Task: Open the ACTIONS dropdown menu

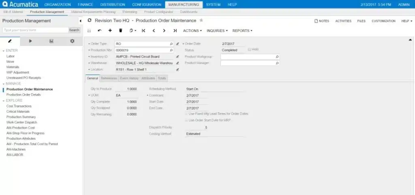Action: 193,31
